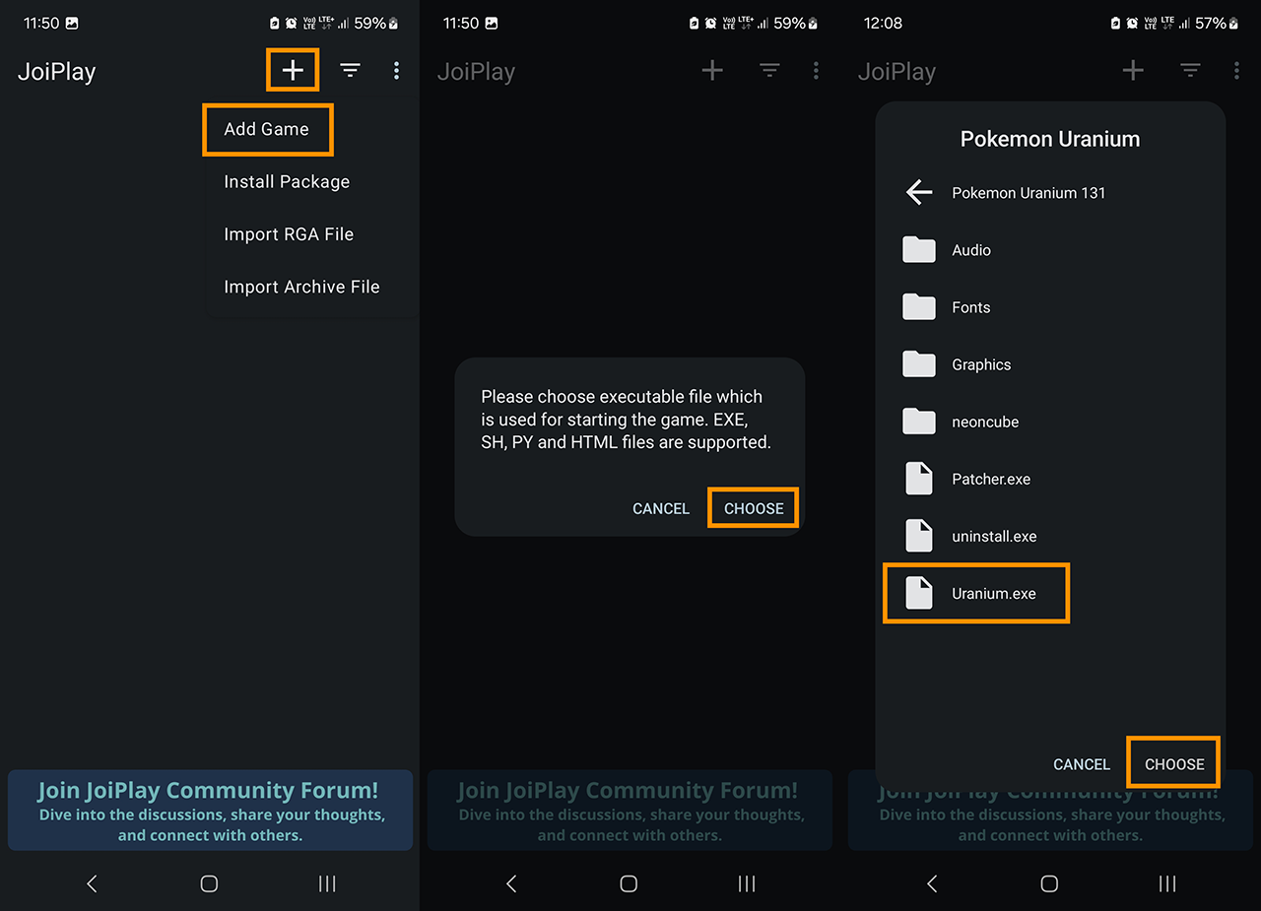Tap dimmed plus icon above the executable prompt
The image size is (1261, 911).
(712, 70)
